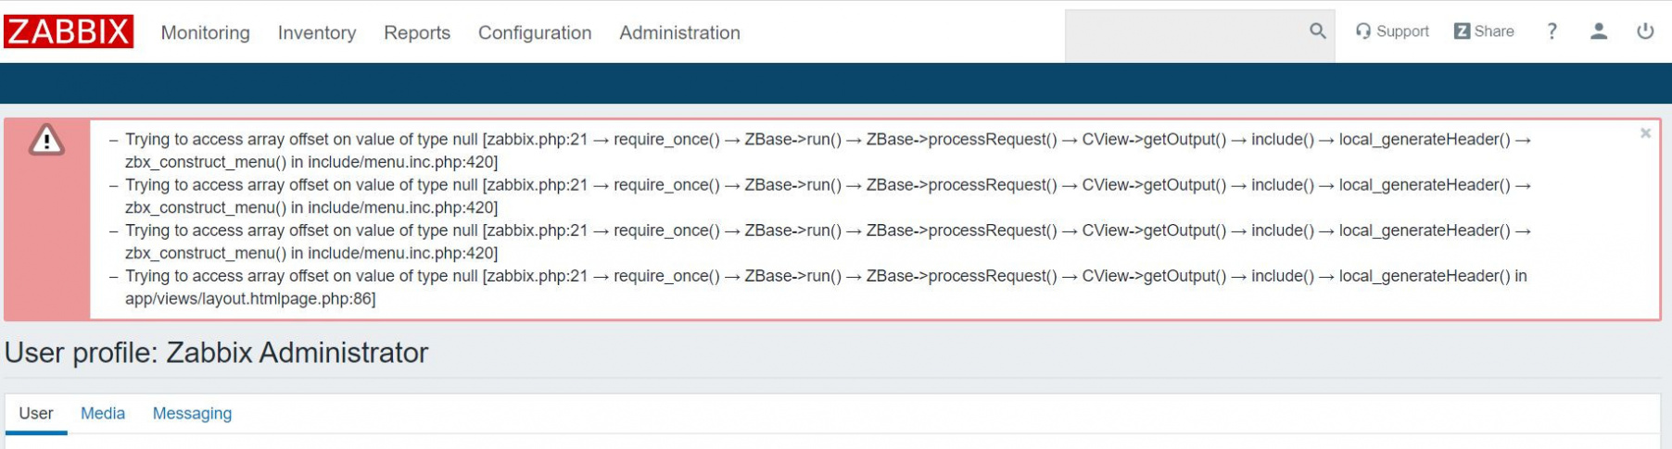Select the User tab

pos(36,414)
